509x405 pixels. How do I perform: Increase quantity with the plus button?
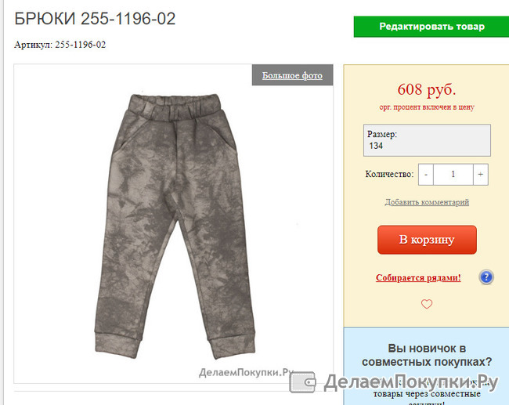point(481,175)
